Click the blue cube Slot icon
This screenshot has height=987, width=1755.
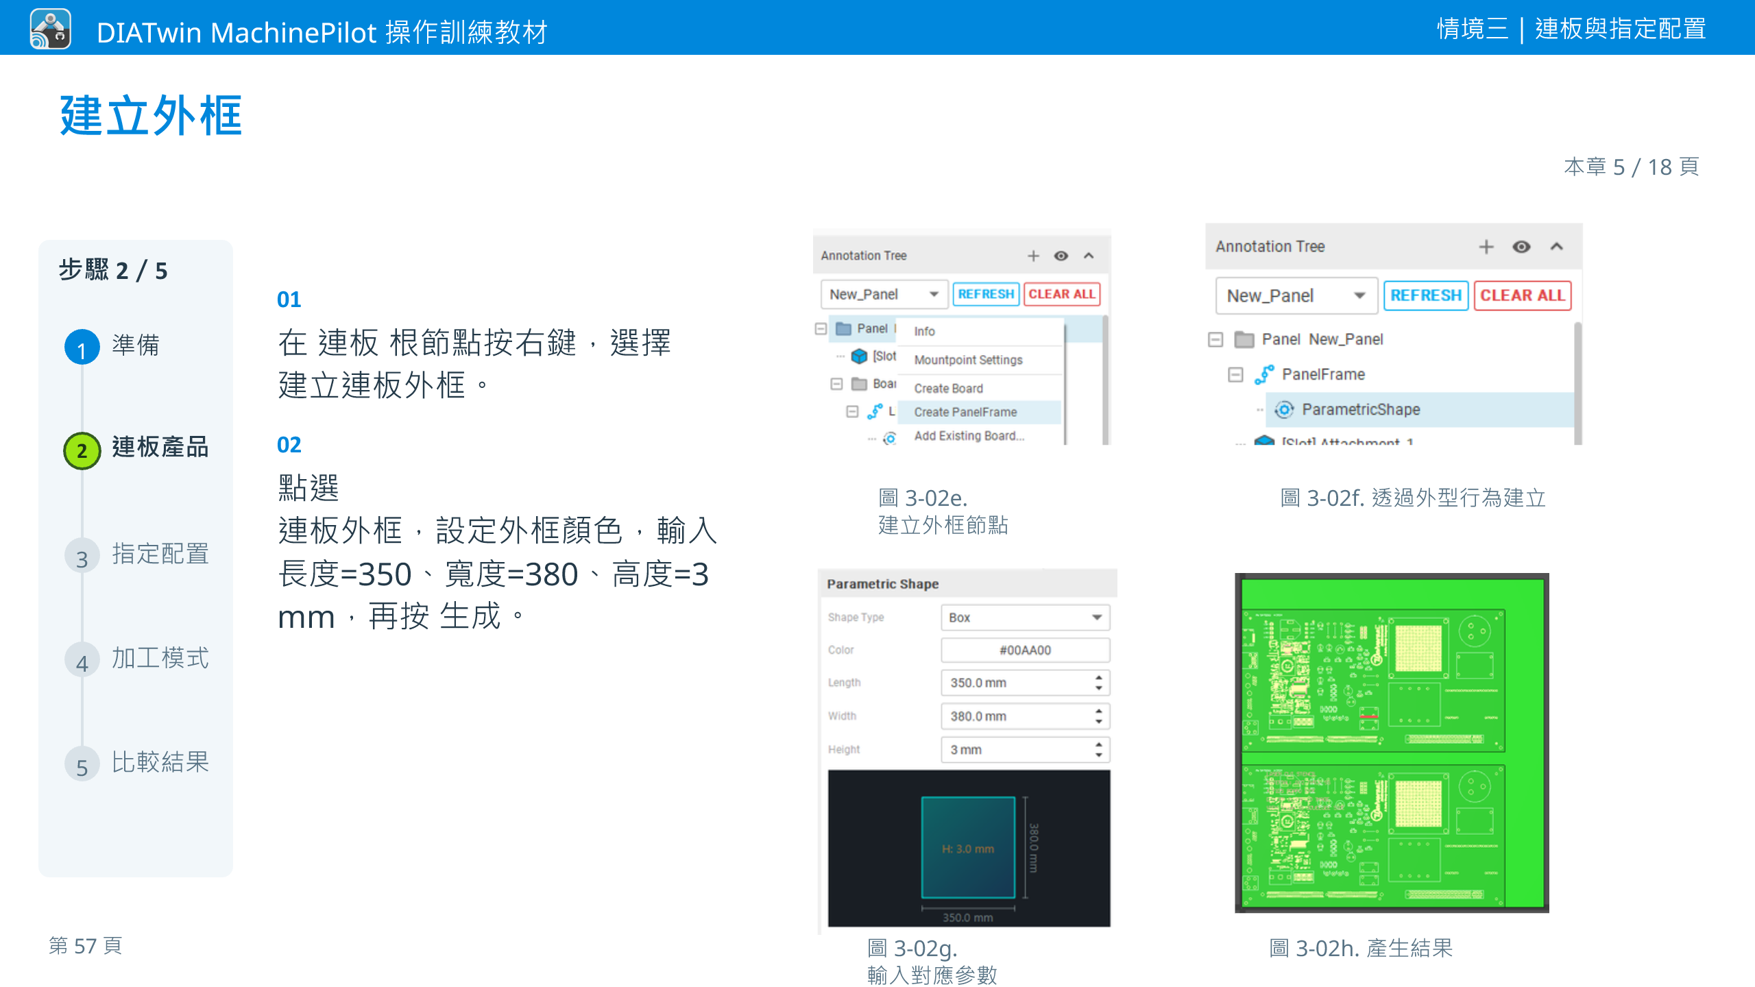pyautogui.click(x=859, y=356)
